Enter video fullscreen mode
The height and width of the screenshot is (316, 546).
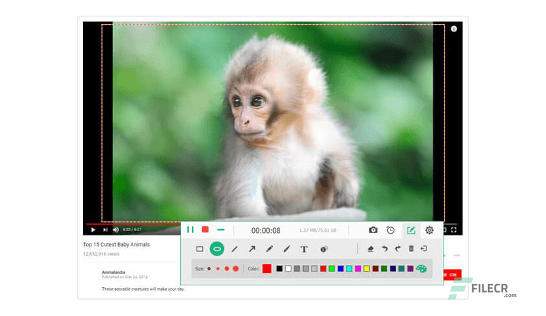tap(454, 230)
